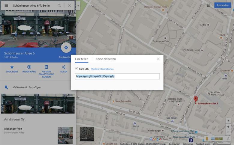This screenshot has width=234, height=145.
Task: Toggle Satellit map view thumbnail
Action: pos(87,134)
